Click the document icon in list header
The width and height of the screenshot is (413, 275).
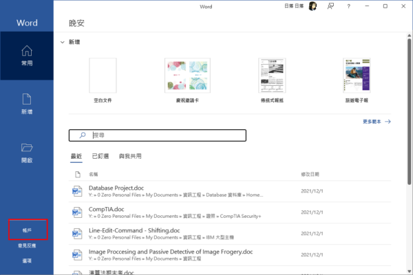click(78, 174)
